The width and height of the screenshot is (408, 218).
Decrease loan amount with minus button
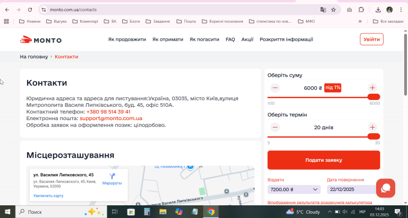pyautogui.click(x=275, y=88)
